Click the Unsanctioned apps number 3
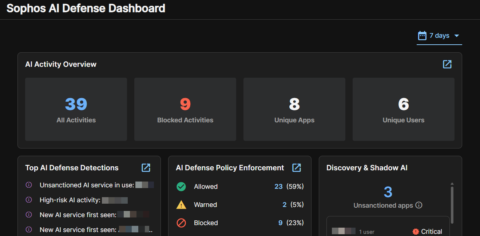This screenshot has height=236, width=480. coord(388,192)
